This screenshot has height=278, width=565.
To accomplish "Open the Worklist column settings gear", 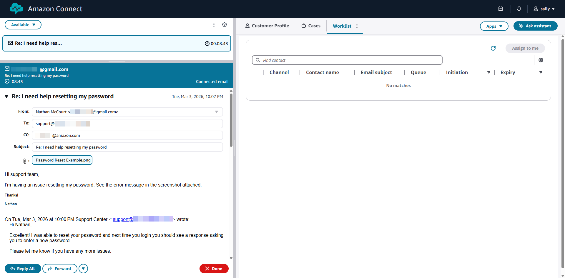I will [x=541, y=60].
